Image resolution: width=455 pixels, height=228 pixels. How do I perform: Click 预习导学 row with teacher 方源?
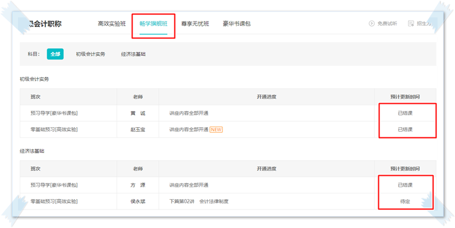[228, 185]
